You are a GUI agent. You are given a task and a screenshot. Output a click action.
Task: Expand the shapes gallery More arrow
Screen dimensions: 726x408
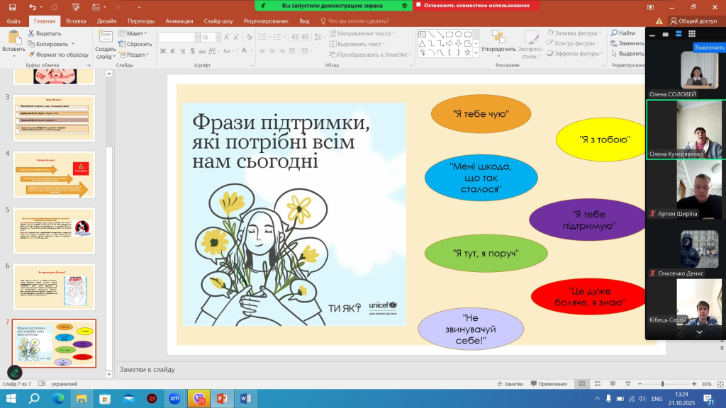(476, 53)
